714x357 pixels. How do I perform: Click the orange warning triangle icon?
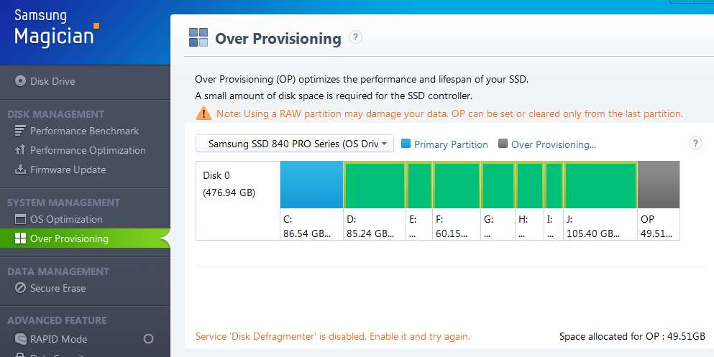203,113
